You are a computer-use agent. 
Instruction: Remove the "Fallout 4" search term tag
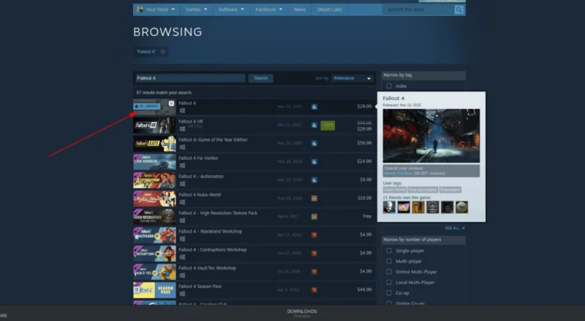point(162,52)
